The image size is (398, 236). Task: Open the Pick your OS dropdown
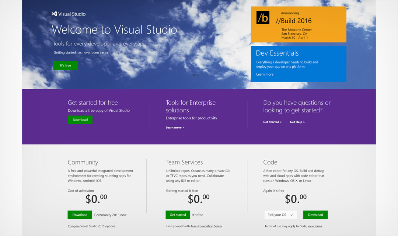tap(280, 215)
